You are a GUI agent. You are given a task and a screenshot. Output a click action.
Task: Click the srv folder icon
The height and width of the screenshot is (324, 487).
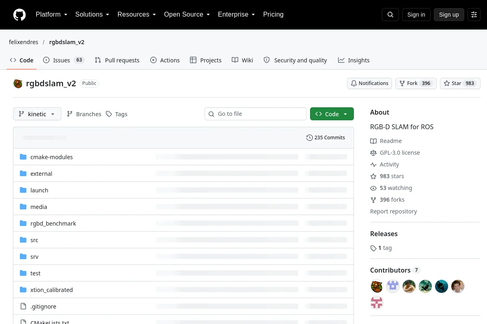pos(23,257)
